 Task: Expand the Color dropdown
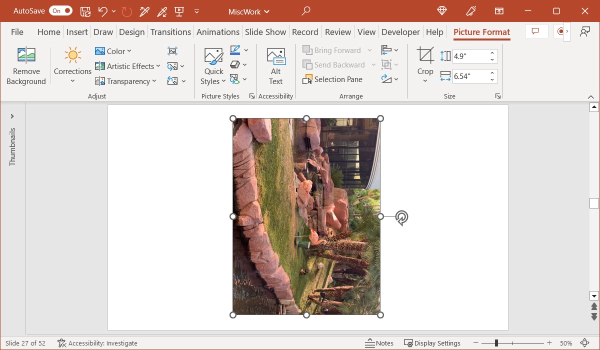pyautogui.click(x=128, y=50)
